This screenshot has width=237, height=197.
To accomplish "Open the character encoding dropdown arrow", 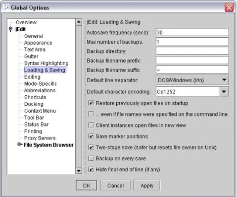I will (224, 92).
